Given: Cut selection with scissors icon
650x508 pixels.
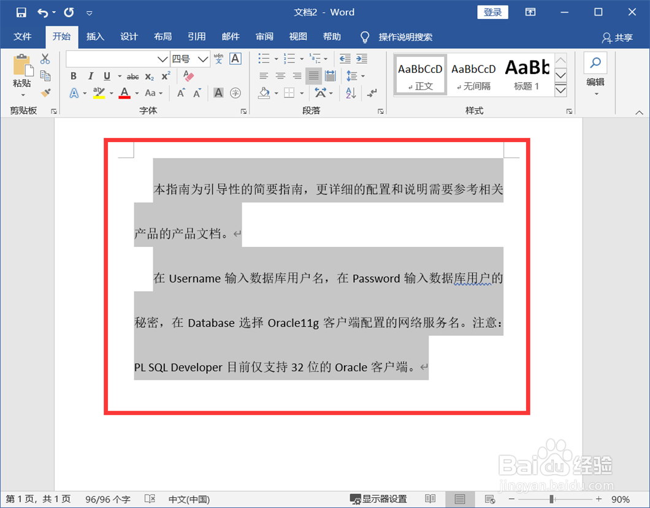Looking at the screenshot, I should [45, 59].
